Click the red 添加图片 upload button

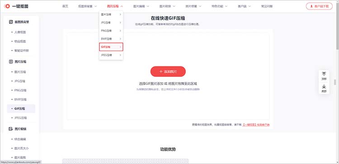click(168, 71)
